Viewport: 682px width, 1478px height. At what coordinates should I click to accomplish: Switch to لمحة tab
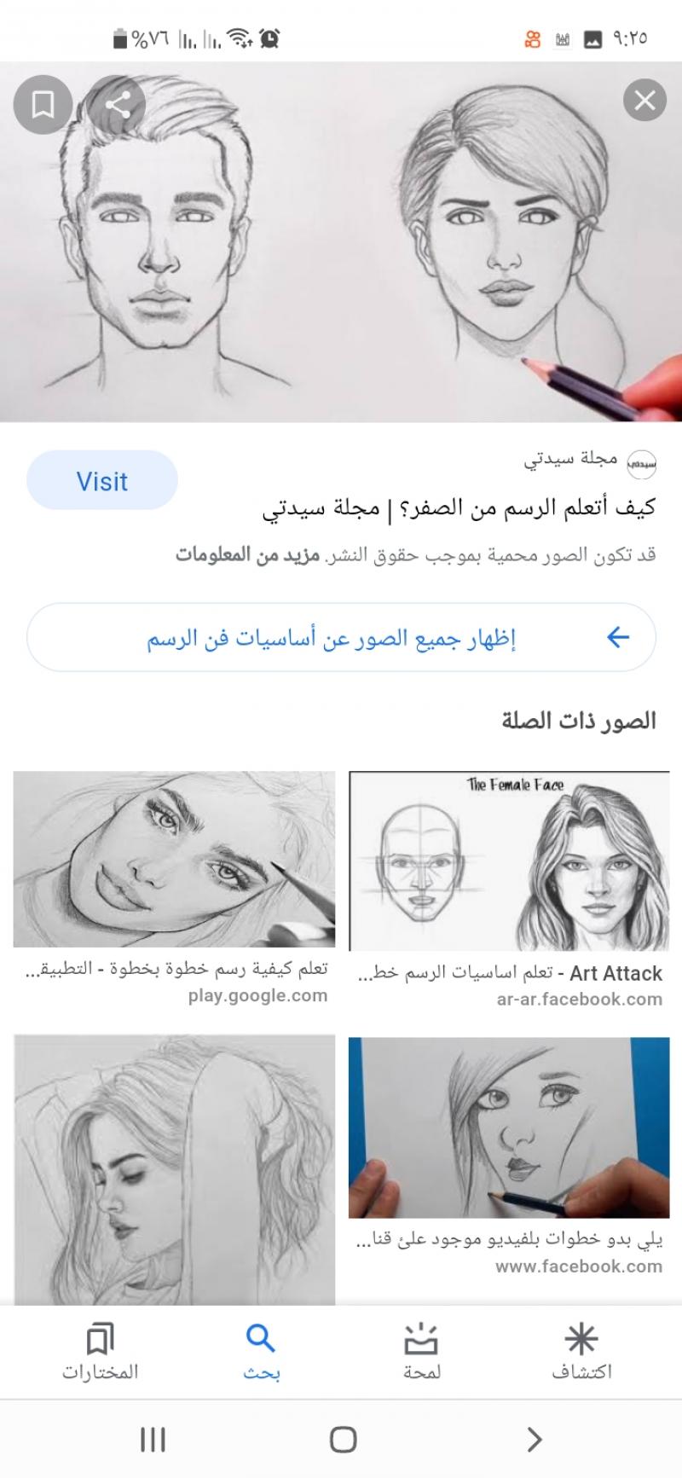point(421,1353)
